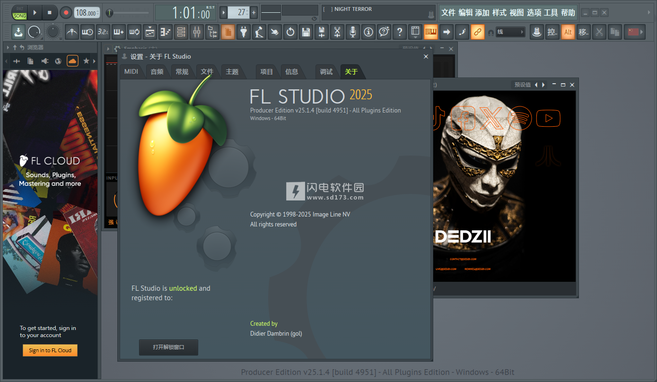The height and width of the screenshot is (382, 657).
Task: Click the 打开解锁窗口 button
Action: pos(168,347)
